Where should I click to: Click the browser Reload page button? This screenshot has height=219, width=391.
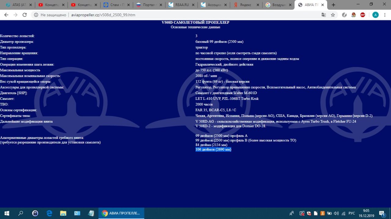tap(24, 15)
